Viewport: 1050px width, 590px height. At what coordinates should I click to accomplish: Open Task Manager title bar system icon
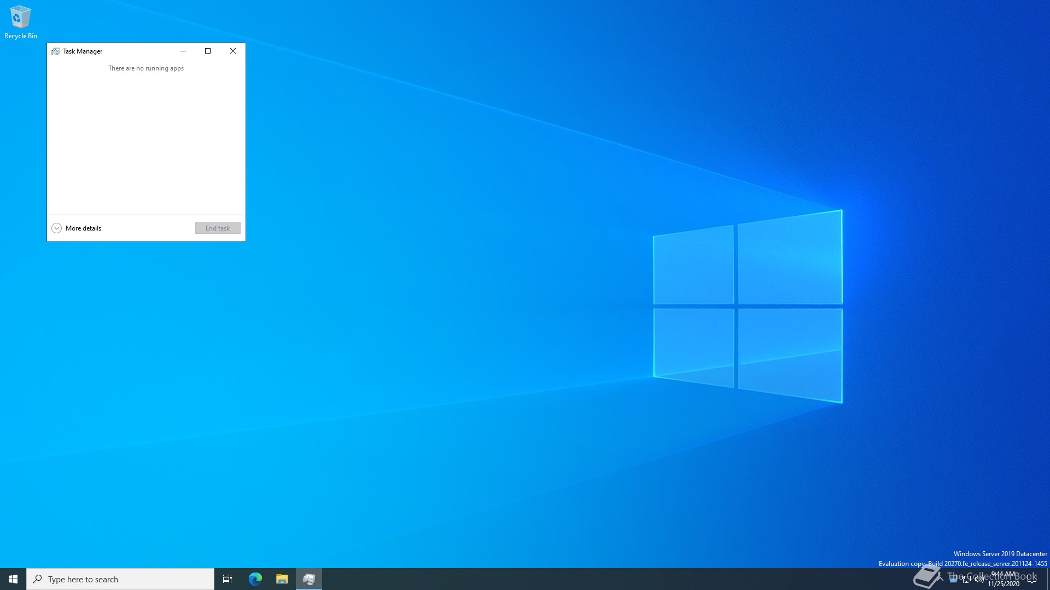point(56,51)
